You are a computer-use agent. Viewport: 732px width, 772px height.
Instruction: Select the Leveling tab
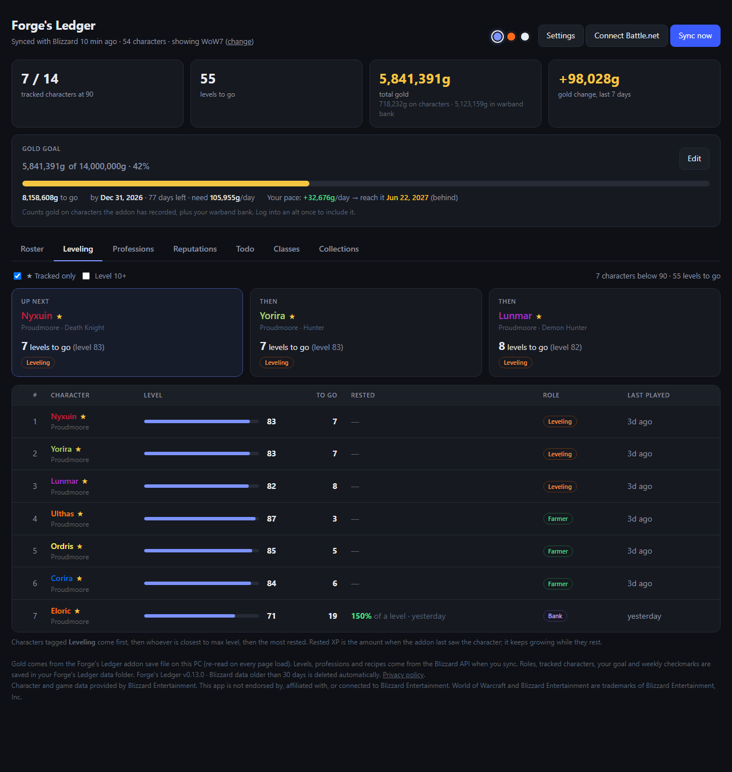(78, 249)
